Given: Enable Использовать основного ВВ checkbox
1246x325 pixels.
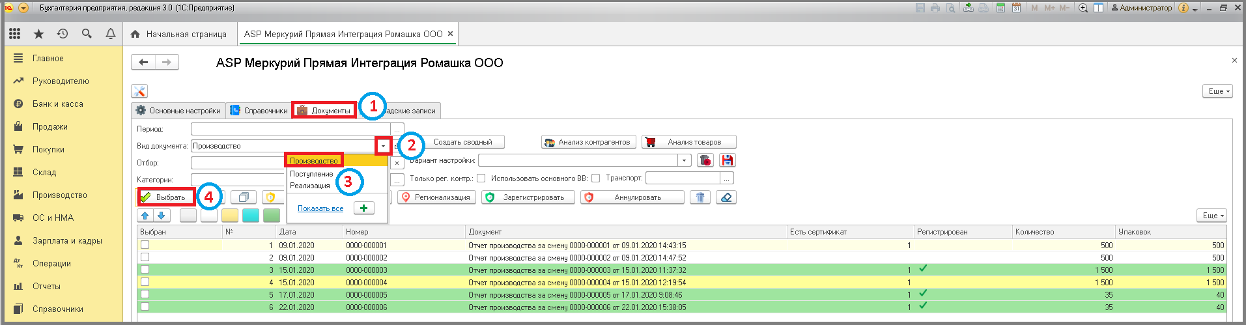Looking at the screenshot, I should 595,178.
